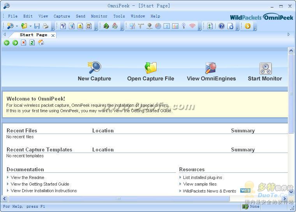Click the Print toolbar icon

46,26
